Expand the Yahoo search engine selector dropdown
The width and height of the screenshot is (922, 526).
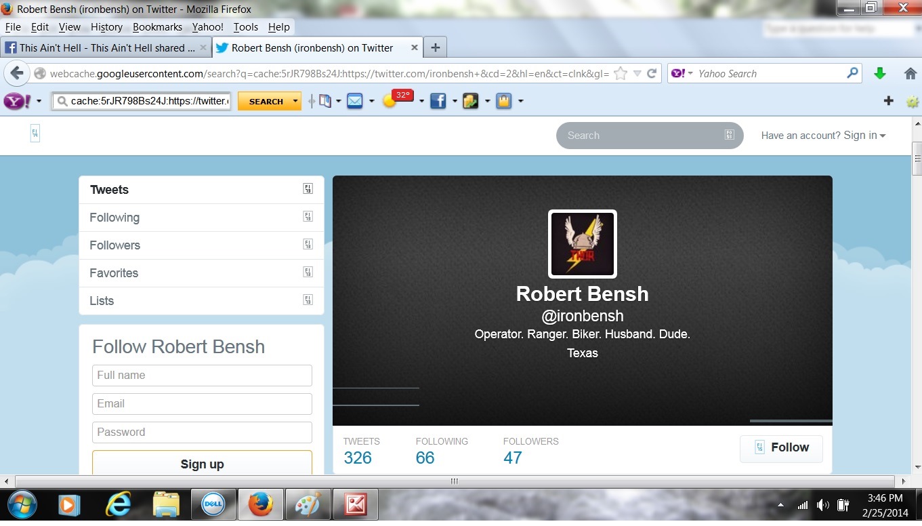(x=682, y=74)
